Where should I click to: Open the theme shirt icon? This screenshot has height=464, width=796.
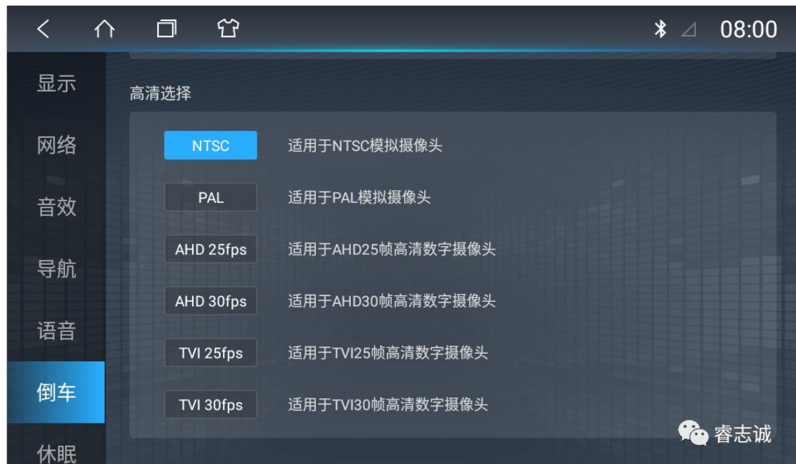tap(226, 30)
